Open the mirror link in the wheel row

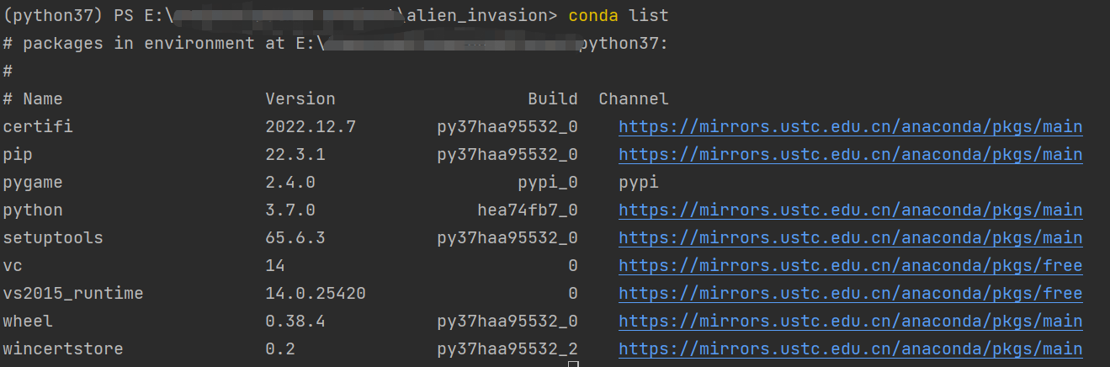coord(851,322)
